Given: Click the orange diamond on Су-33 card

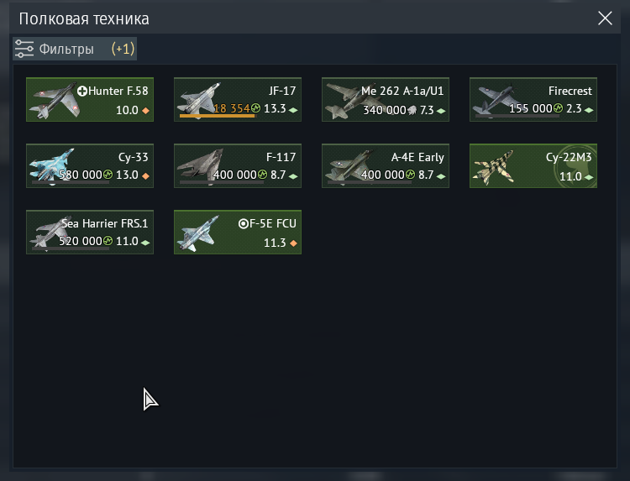Looking at the screenshot, I should [x=146, y=175].
